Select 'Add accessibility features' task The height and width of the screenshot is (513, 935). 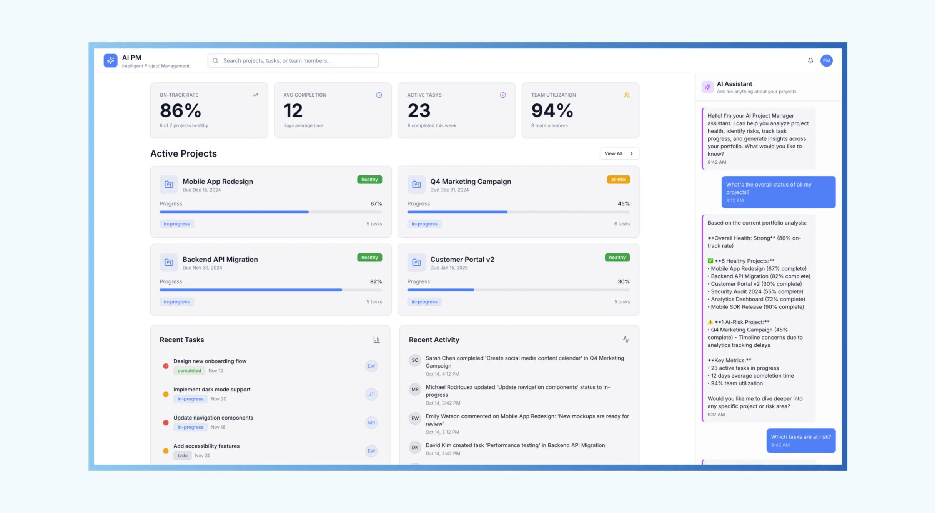(x=206, y=446)
